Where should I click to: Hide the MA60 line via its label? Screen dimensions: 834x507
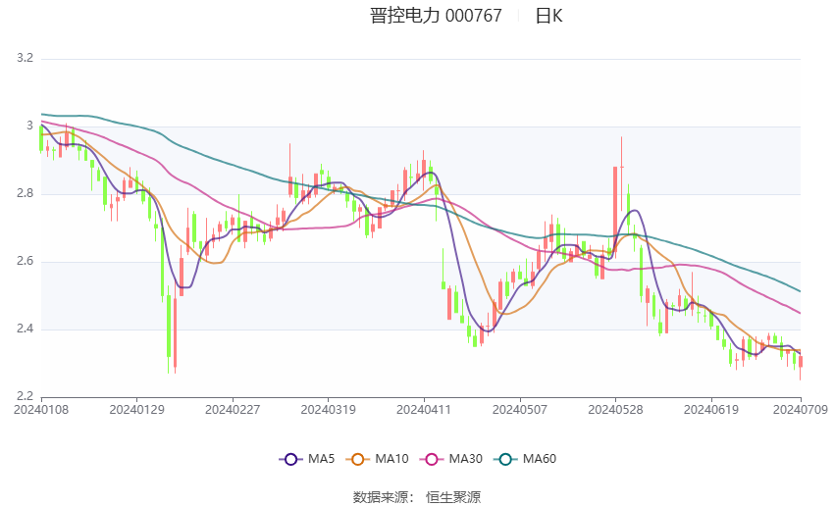click(x=540, y=459)
